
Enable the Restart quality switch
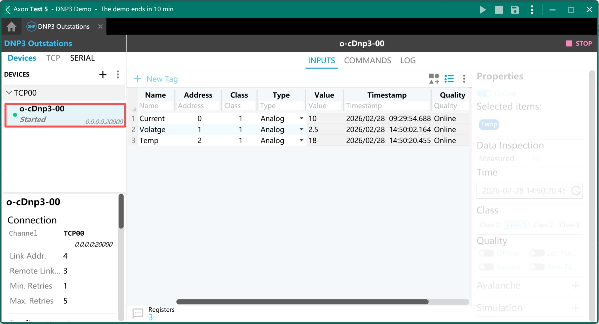click(x=486, y=267)
